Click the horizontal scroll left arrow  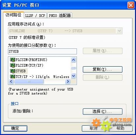click(x=11, y=82)
